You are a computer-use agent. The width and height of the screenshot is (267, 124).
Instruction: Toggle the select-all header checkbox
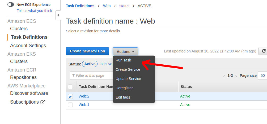pos(70,87)
